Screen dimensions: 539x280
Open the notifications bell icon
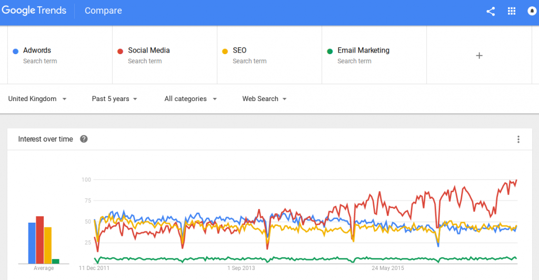(x=532, y=11)
